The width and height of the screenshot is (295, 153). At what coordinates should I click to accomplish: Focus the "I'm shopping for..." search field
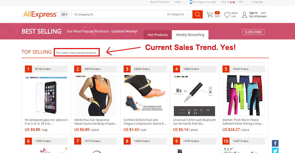[x=118, y=14]
